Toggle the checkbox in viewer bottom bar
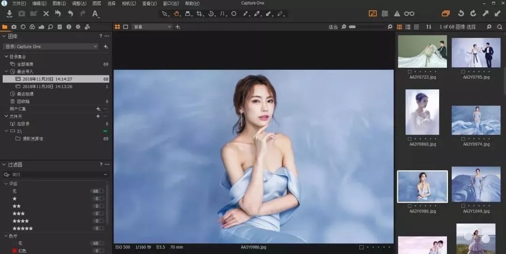This screenshot has height=254, width=506. coord(361,247)
